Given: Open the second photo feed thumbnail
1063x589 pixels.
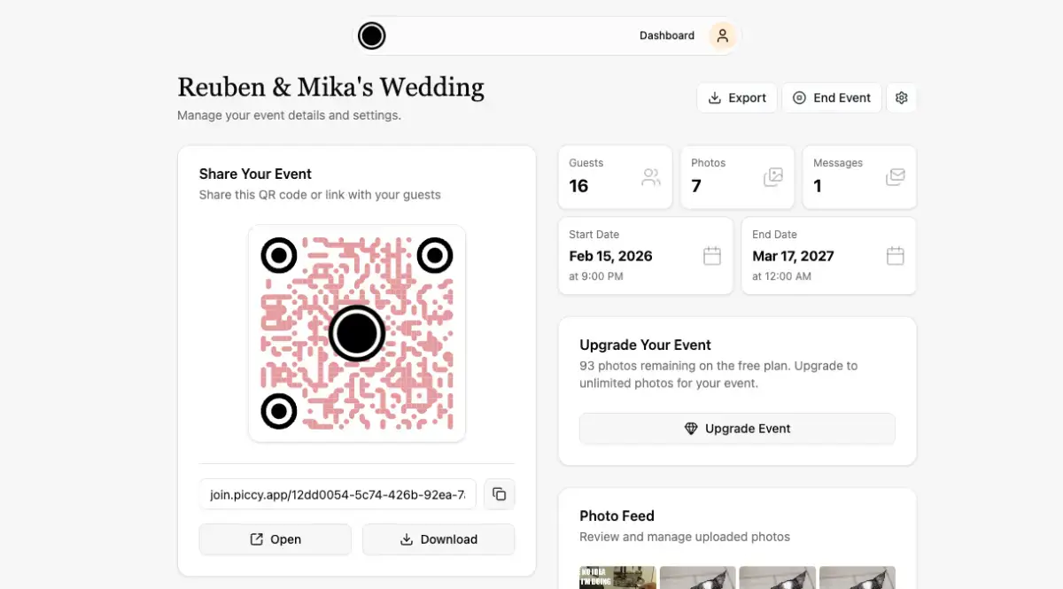Looking at the screenshot, I should click(x=698, y=577).
